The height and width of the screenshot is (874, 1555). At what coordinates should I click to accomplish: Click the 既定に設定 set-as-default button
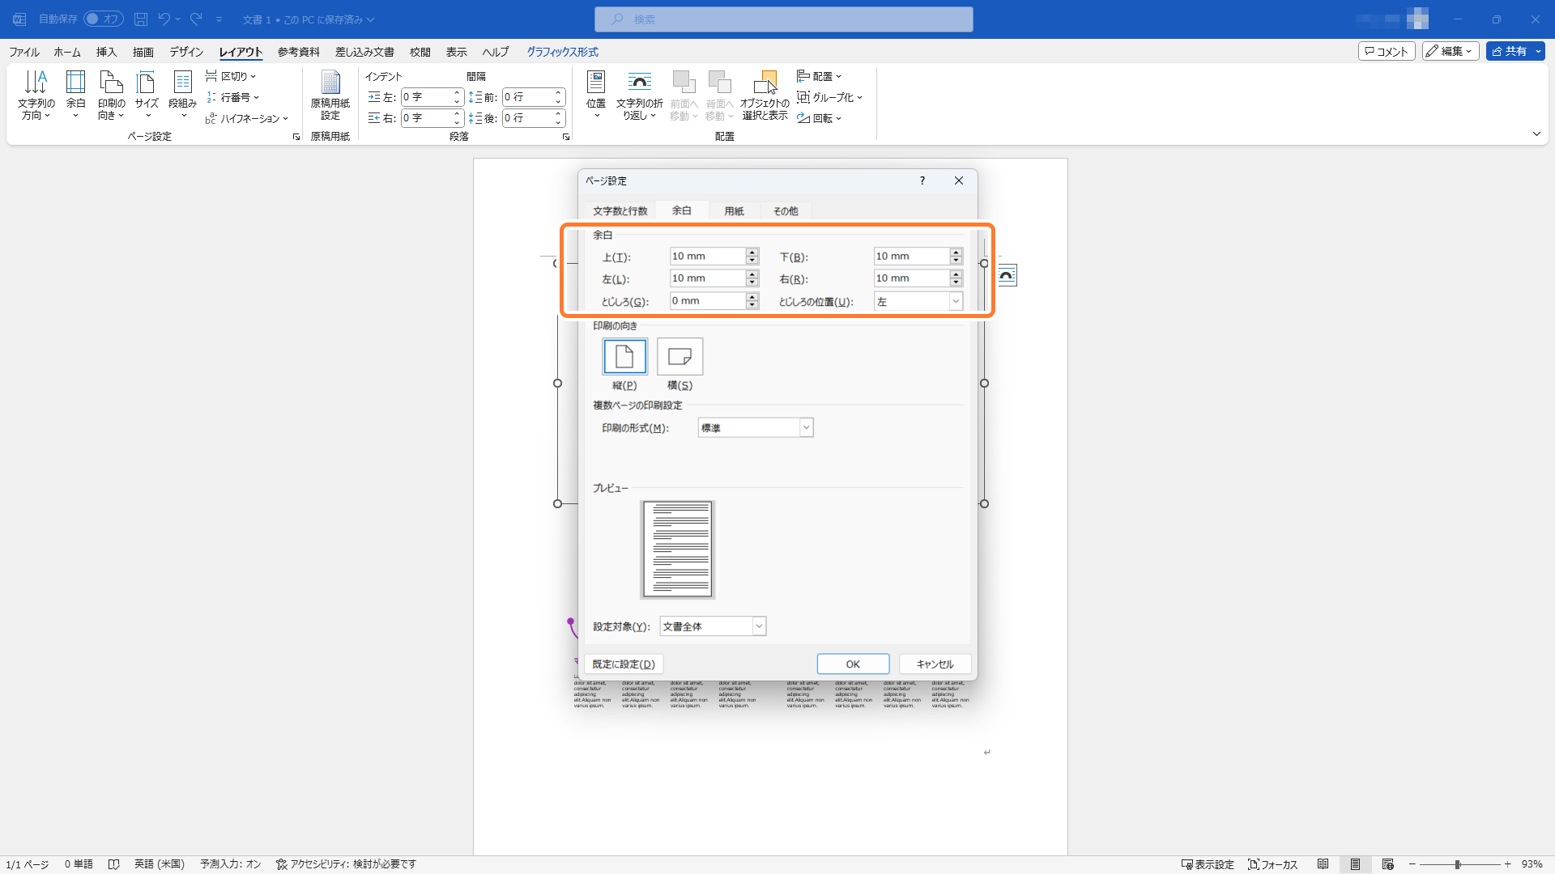point(624,663)
